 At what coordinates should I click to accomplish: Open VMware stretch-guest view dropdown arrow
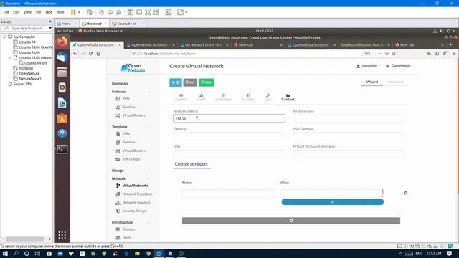pos(186,12)
